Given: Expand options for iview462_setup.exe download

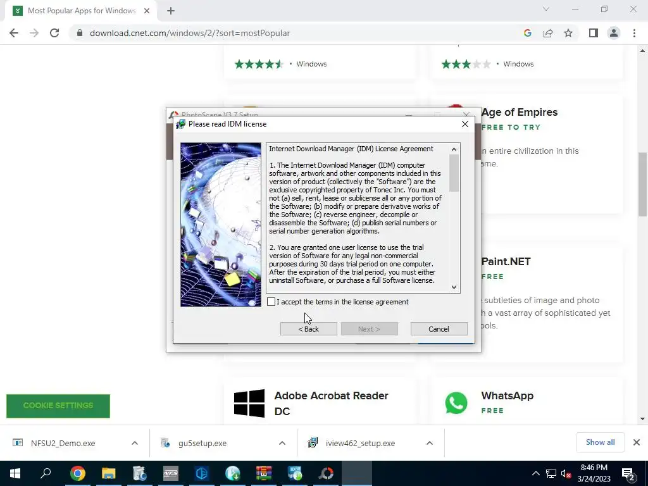Looking at the screenshot, I should 430,443.
